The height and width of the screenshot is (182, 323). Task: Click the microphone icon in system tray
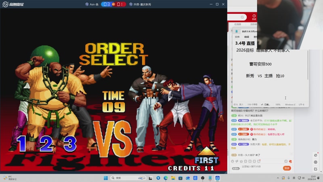(x=289, y=178)
